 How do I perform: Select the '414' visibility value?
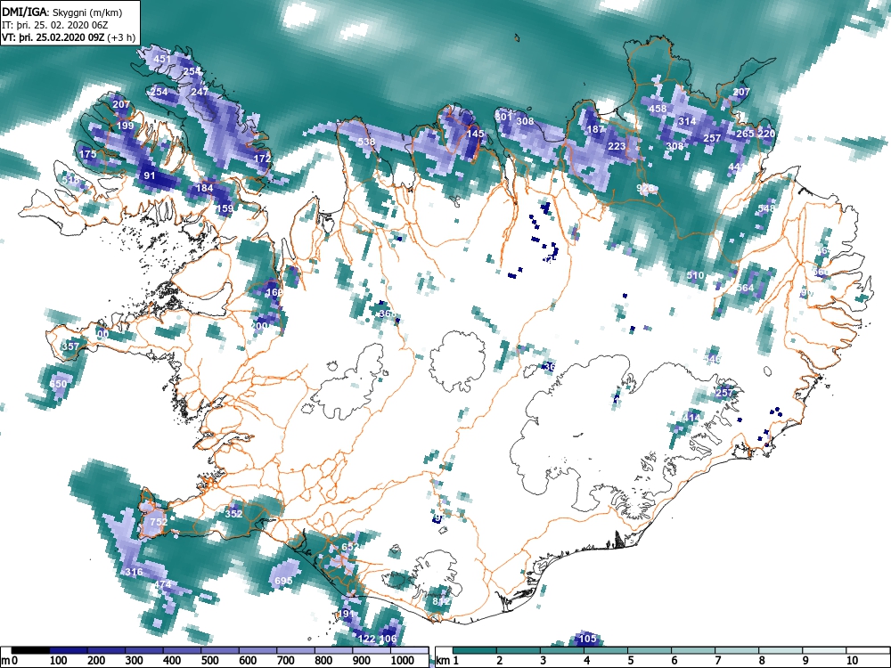[691, 418]
